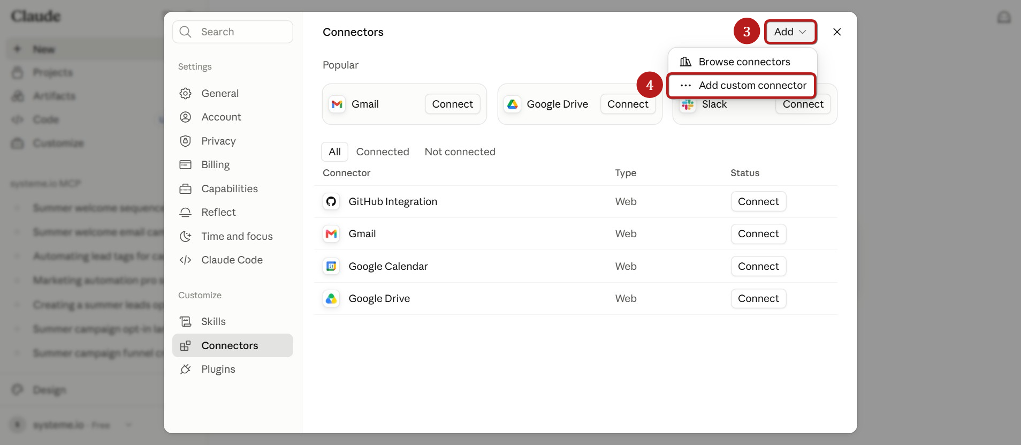Viewport: 1021px width, 445px height.
Task: Open Artifacts in the background Claude sidebar
Action: [x=54, y=96]
